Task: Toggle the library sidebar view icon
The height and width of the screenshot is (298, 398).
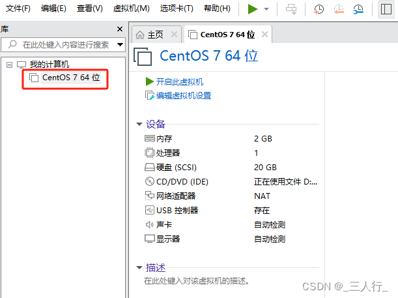Action: pyautogui.click(x=386, y=9)
